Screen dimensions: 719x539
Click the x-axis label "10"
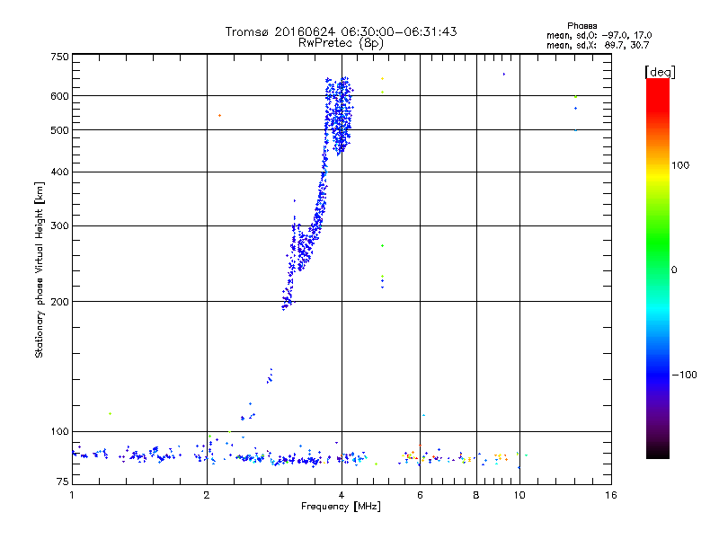(519, 495)
